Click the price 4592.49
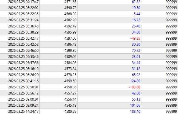The height and width of the screenshot is (114, 178). [x=71, y=26]
